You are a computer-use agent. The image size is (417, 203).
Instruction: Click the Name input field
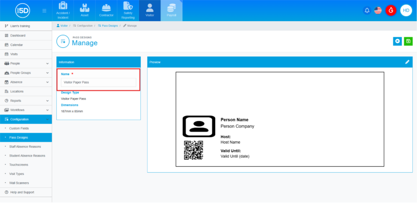coord(98,82)
